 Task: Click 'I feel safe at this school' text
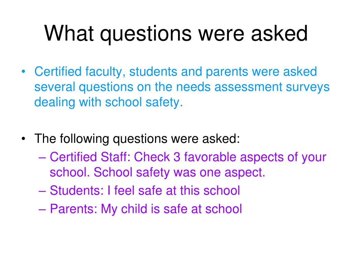[174, 190]
